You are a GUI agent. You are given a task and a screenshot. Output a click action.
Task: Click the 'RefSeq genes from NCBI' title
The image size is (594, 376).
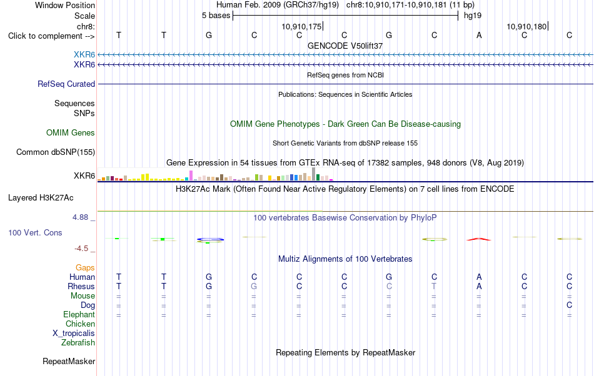coord(346,75)
